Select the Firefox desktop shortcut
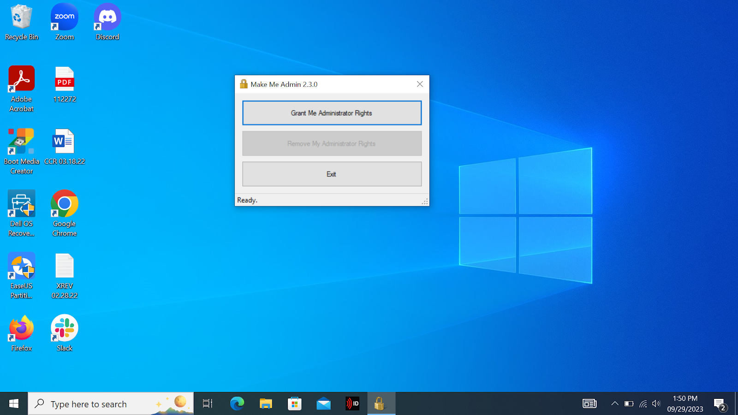738x415 pixels. [x=21, y=332]
